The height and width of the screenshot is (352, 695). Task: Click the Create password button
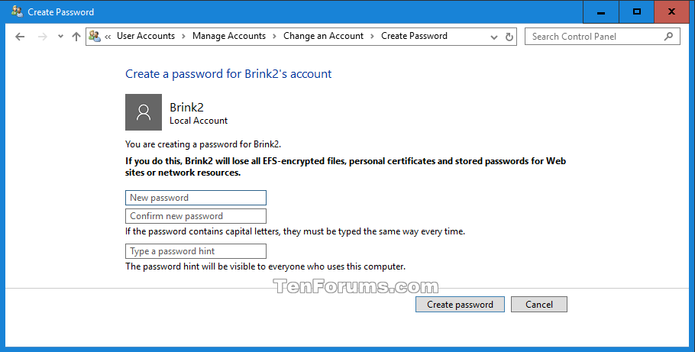coord(460,305)
